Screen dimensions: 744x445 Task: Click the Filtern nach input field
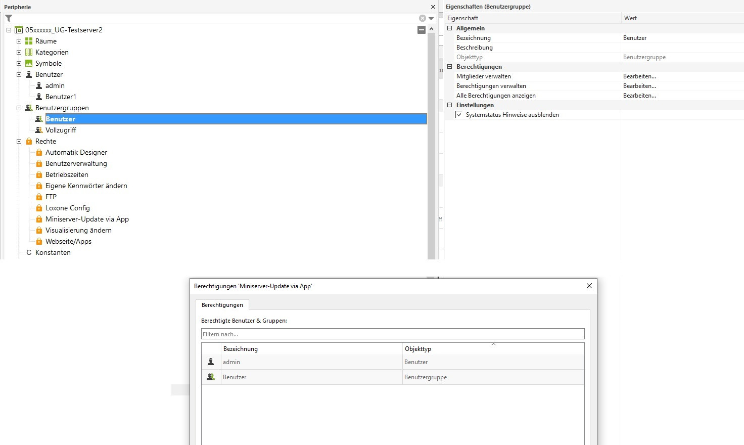coord(392,334)
